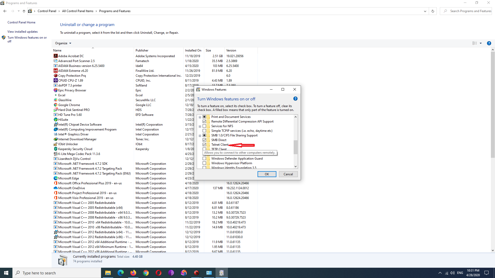Launch Opera from the taskbar
The width and height of the screenshot is (495, 278).
click(x=159, y=273)
